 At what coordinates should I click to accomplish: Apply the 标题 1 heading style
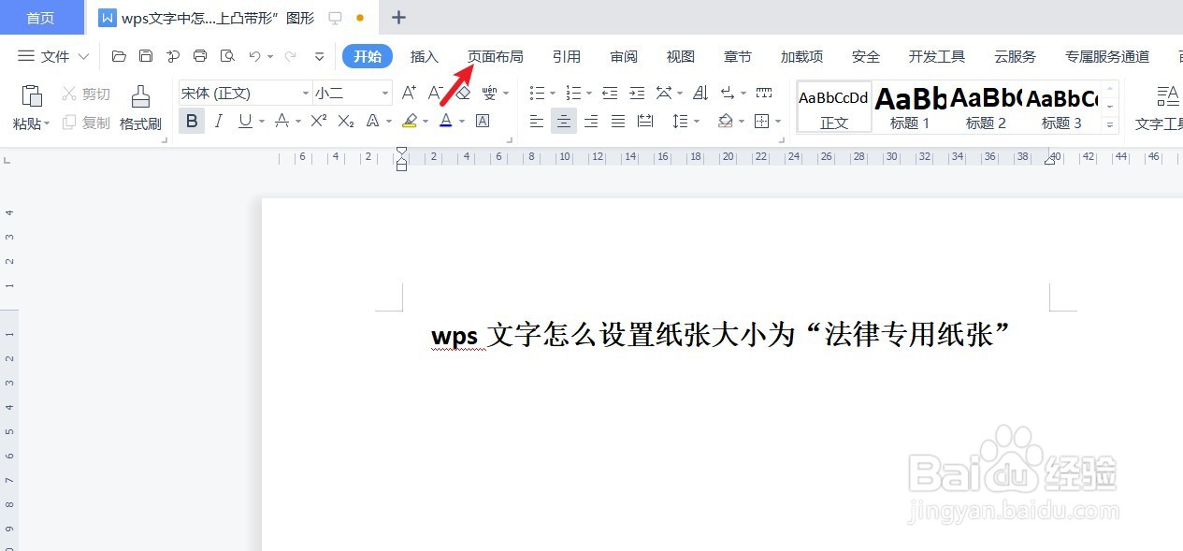tap(910, 107)
